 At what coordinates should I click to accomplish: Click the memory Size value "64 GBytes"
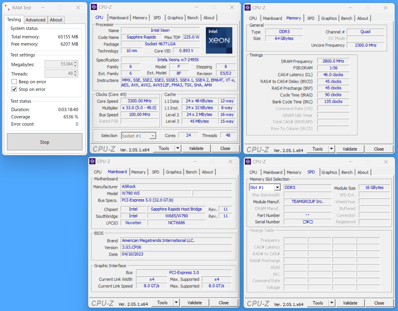point(284,38)
